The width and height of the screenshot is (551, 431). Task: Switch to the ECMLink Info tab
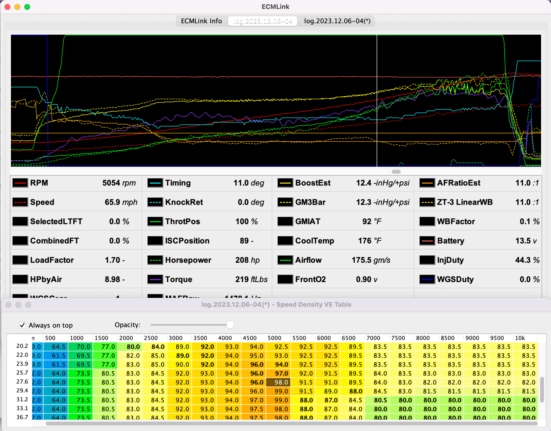pyautogui.click(x=201, y=21)
